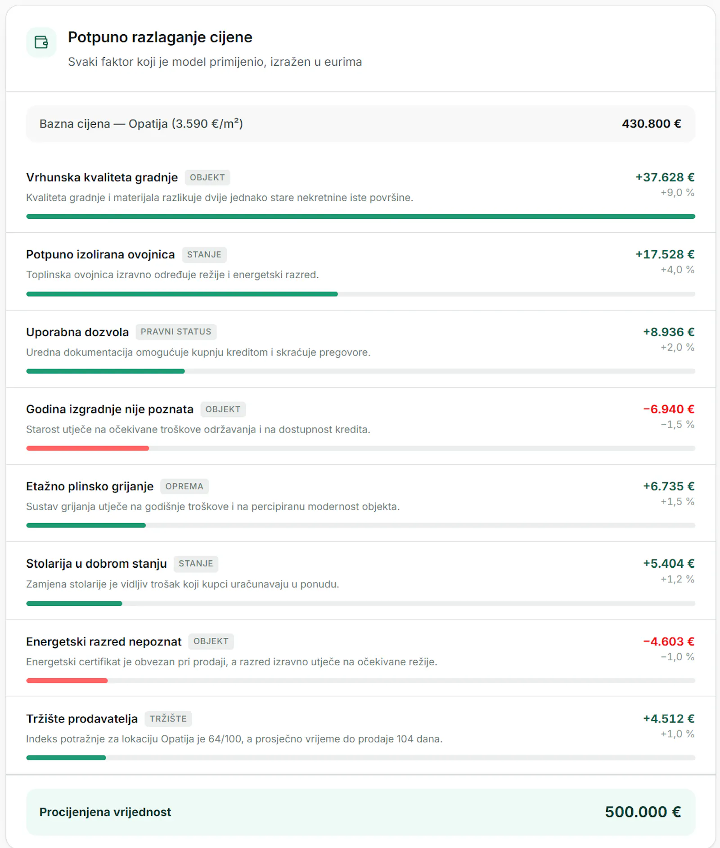Click progress bar under Uporabna dozvola
Screen dimensions: 720x848
click(360, 371)
